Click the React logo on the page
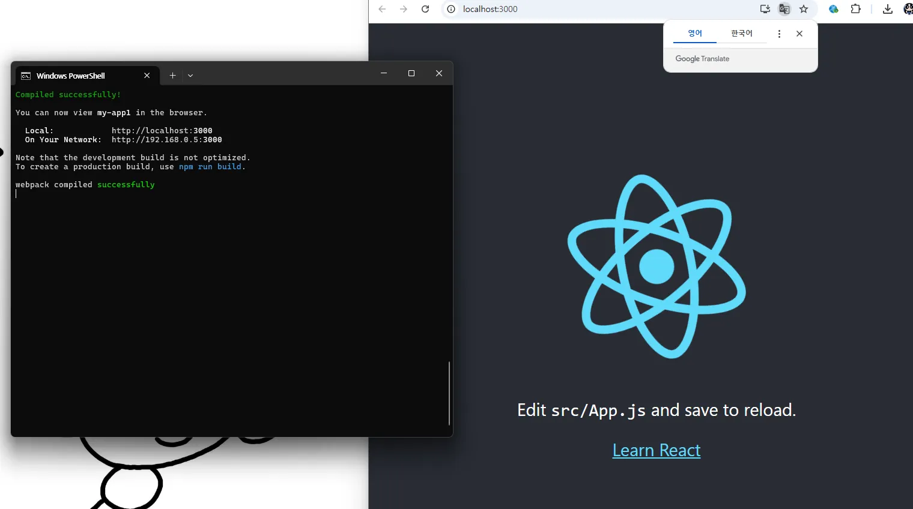Screen dimensions: 913x509 tap(657, 267)
